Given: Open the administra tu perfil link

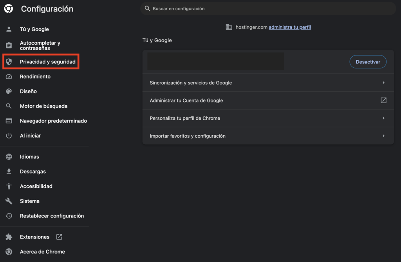Looking at the screenshot, I should 290,27.
